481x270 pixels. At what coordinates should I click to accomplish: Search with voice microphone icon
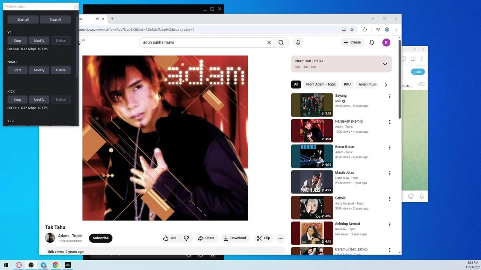pyautogui.click(x=298, y=42)
